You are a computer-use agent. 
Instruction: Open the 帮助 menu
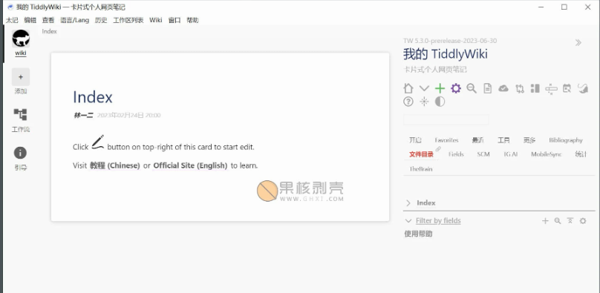[192, 20]
